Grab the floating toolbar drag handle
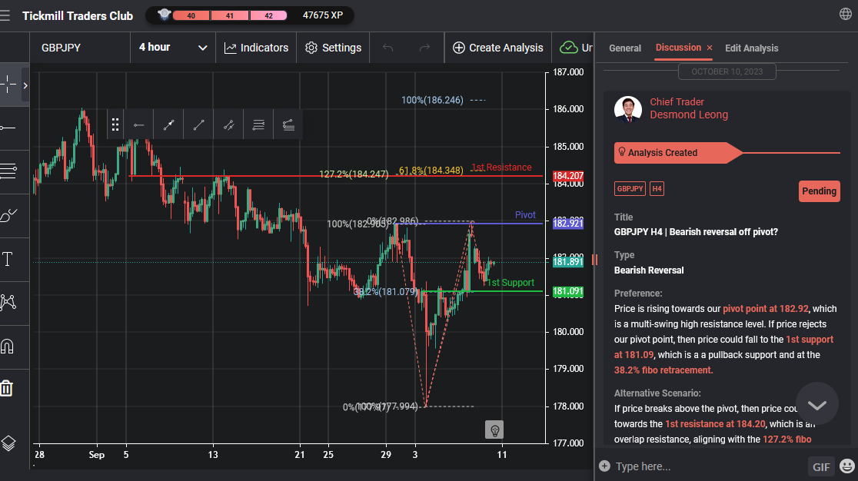The width and height of the screenshot is (858, 481). tap(115, 124)
